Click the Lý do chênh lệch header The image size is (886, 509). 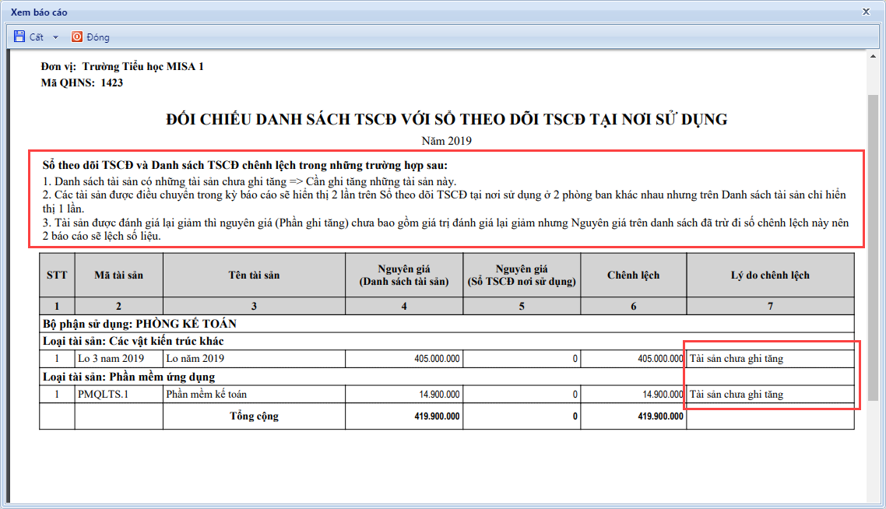(x=770, y=275)
